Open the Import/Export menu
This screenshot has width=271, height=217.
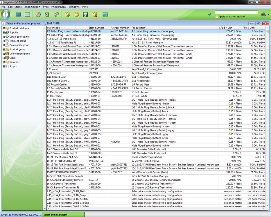tap(32, 6)
